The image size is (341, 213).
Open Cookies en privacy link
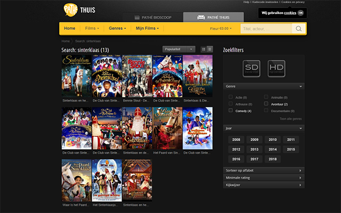pyautogui.click(x=293, y=2)
